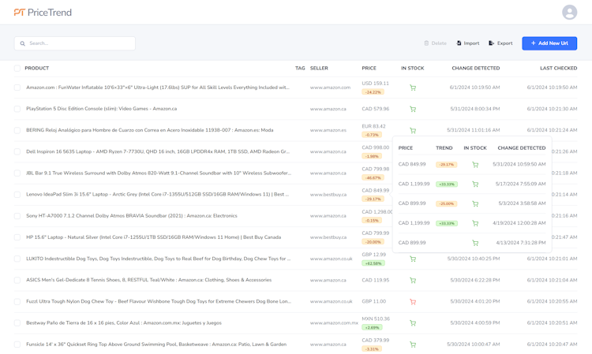This screenshot has width=592, height=354.
Task: Click the -24.22% price change badge
Action: pos(373,92)
